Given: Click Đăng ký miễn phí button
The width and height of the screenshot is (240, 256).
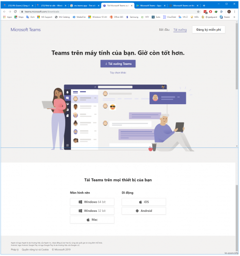Looking at the screenshot, I should [208, 30].
